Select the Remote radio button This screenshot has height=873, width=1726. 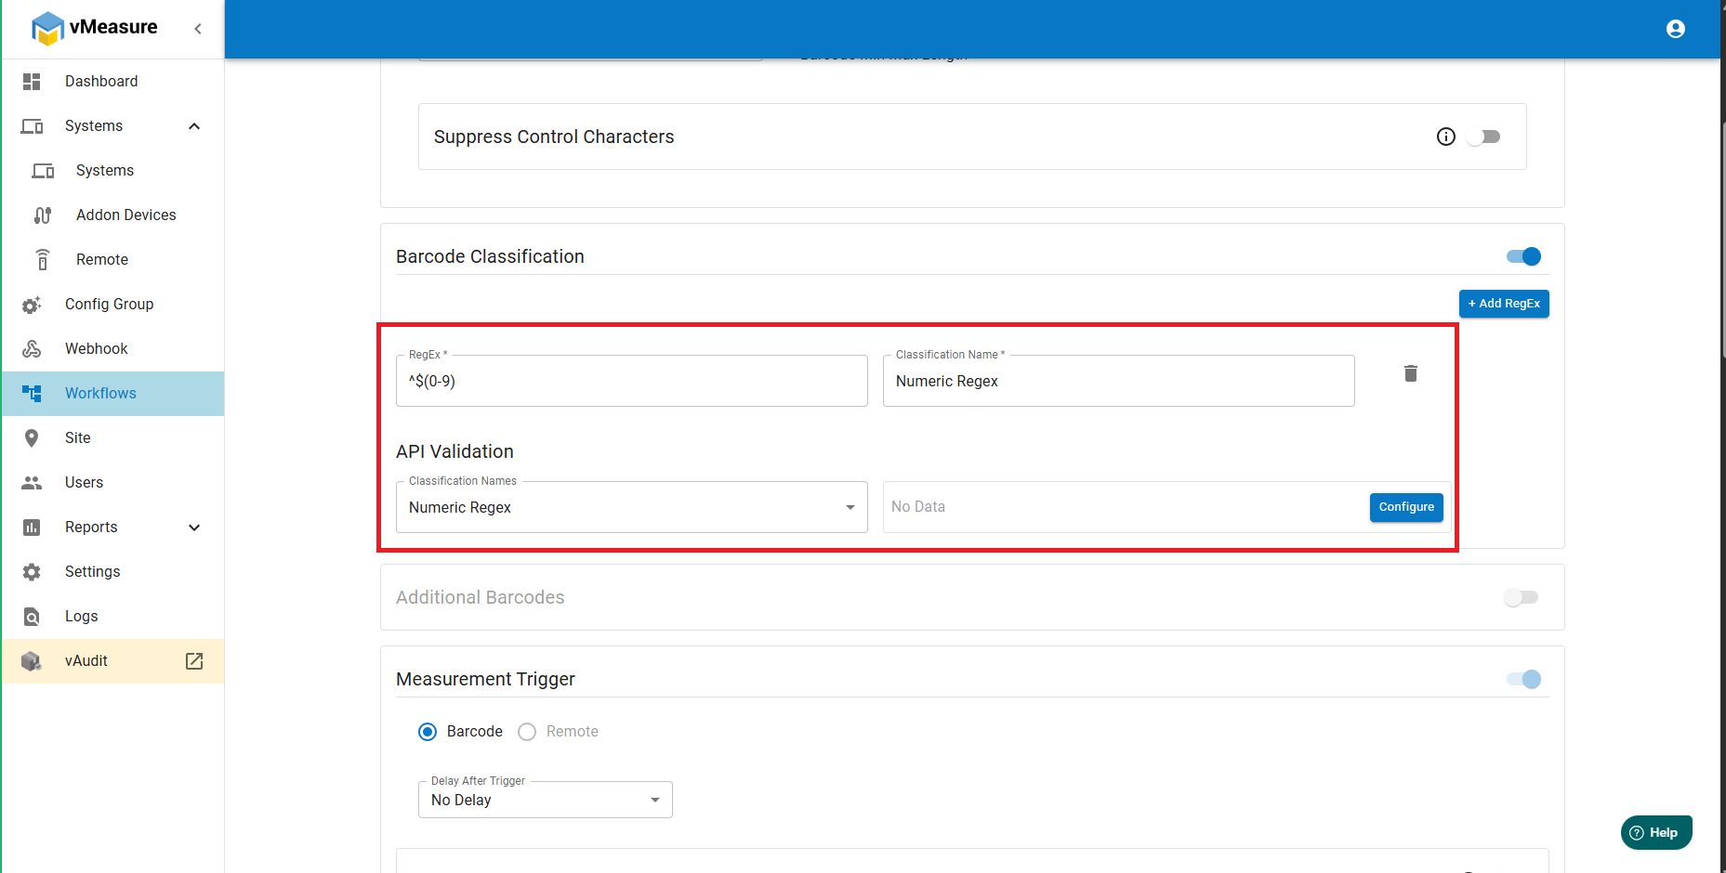click(527, 732)
